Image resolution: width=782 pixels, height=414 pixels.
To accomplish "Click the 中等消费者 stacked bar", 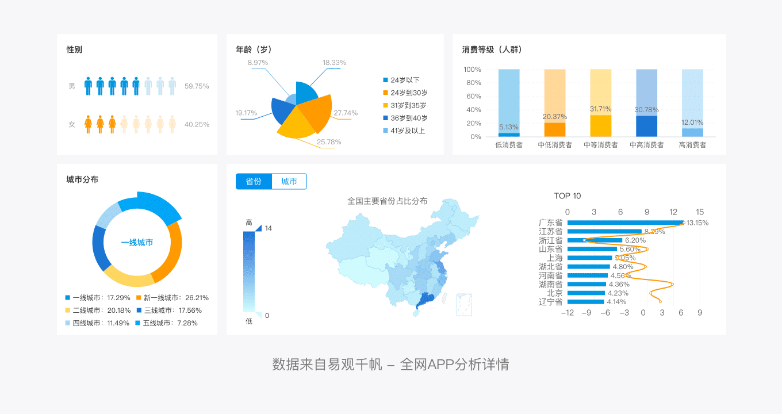I will pos(601,103).
